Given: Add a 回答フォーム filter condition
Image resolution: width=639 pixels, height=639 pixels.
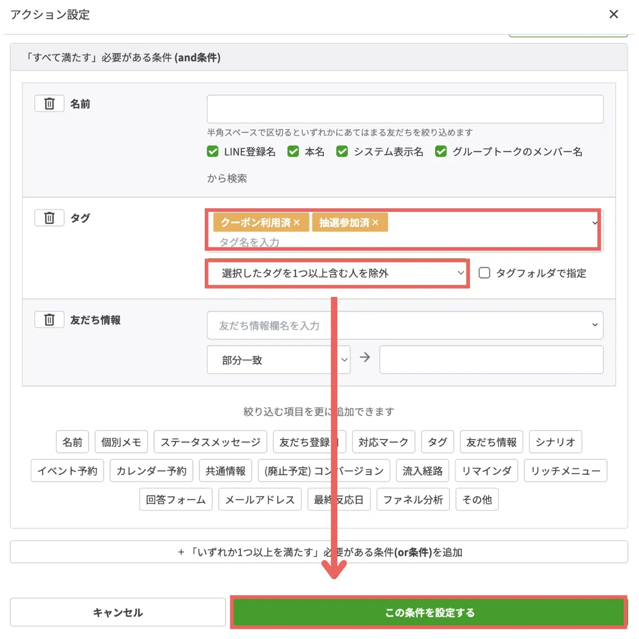Looking at the screenshot, I should coord(176,500).
